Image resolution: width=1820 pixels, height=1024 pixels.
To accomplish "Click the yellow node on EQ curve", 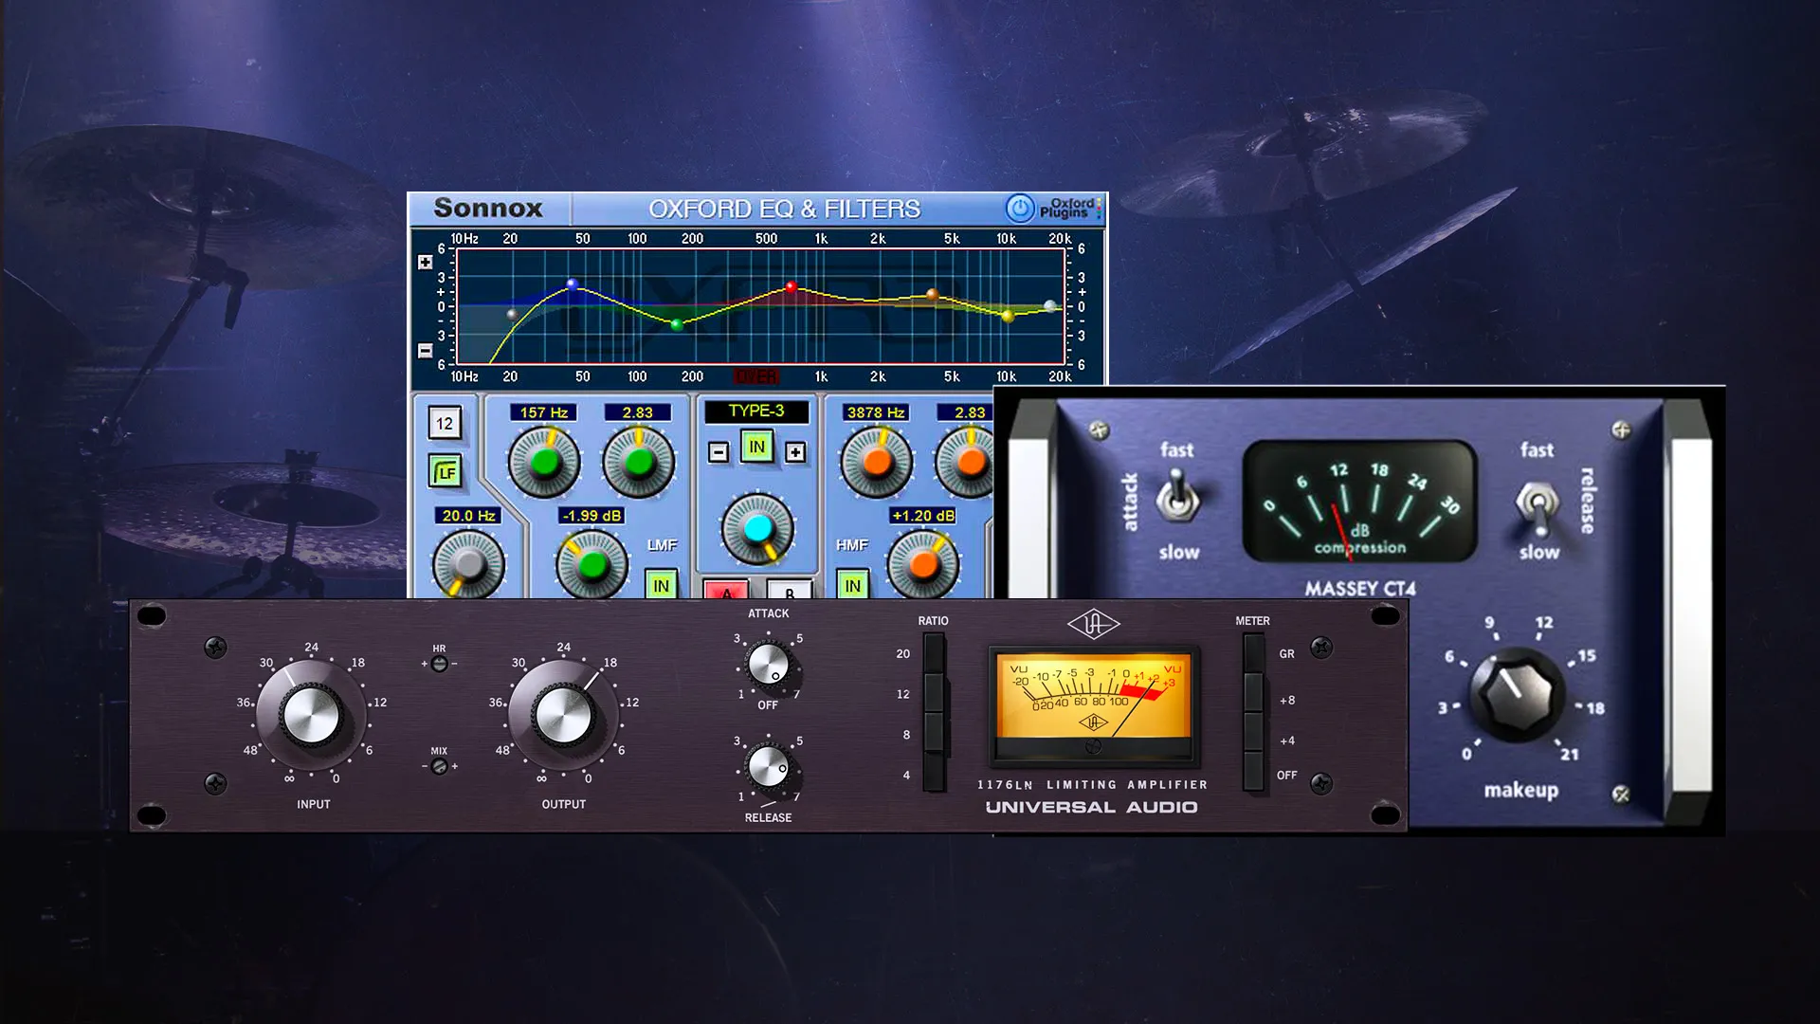I will click(1008, 316).
